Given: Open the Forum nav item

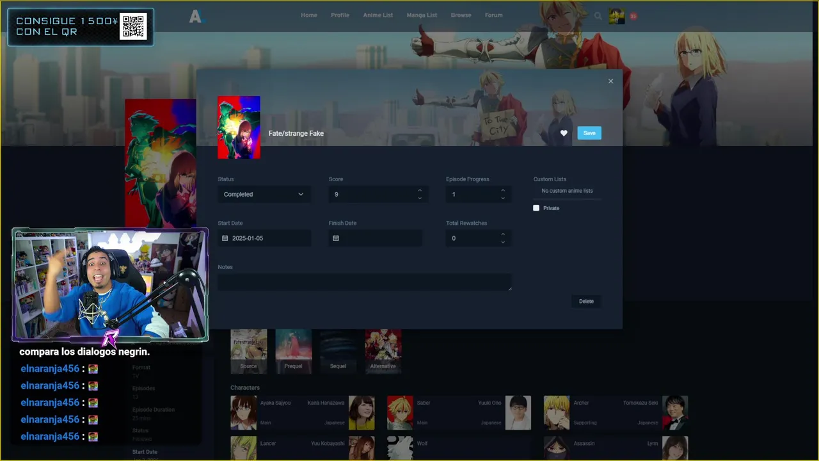Looking at the screenshot, I should 493,15.
